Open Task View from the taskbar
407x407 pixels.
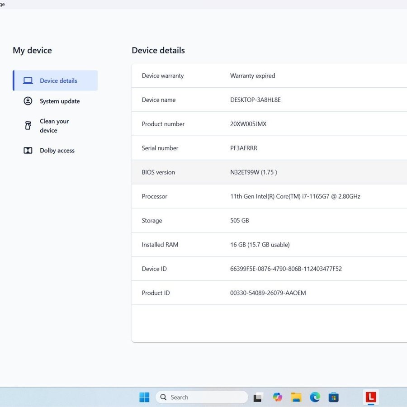258,397
